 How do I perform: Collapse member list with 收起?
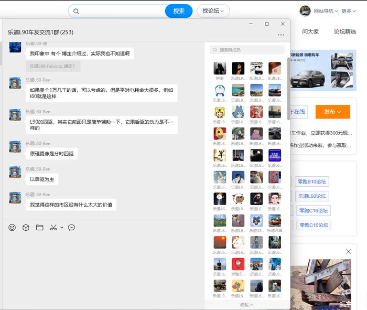tap(247, 305)
